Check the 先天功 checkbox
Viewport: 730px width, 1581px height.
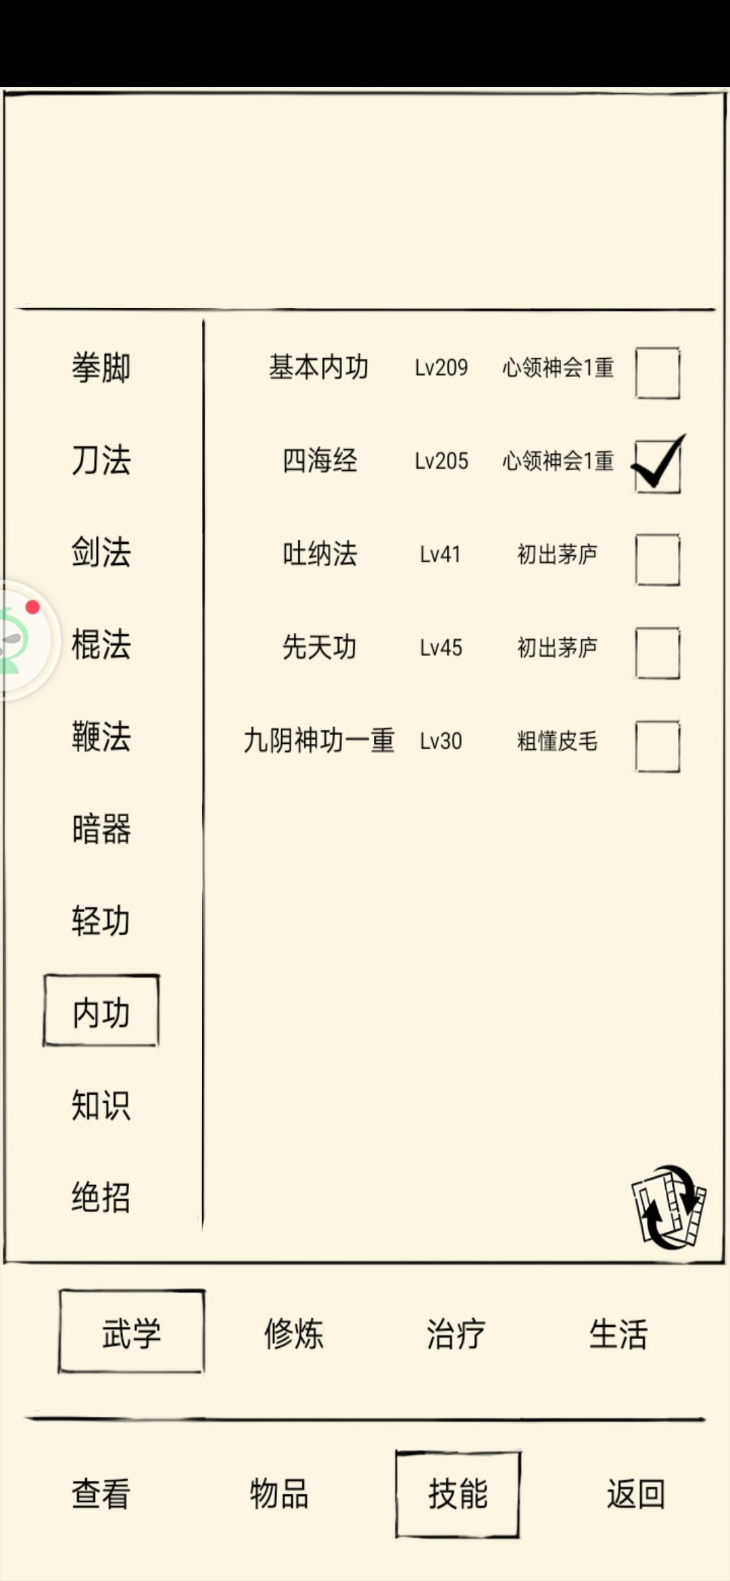657,653
